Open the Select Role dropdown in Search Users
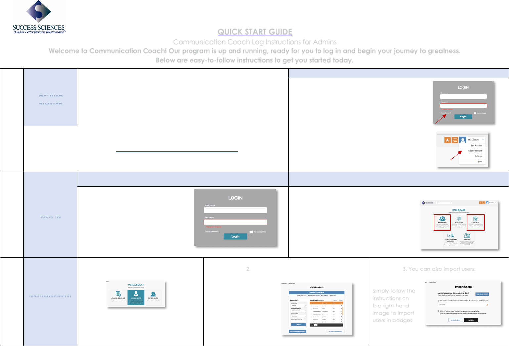The height and width of the screenshot is (346, 509). click(x=298, y=305)
